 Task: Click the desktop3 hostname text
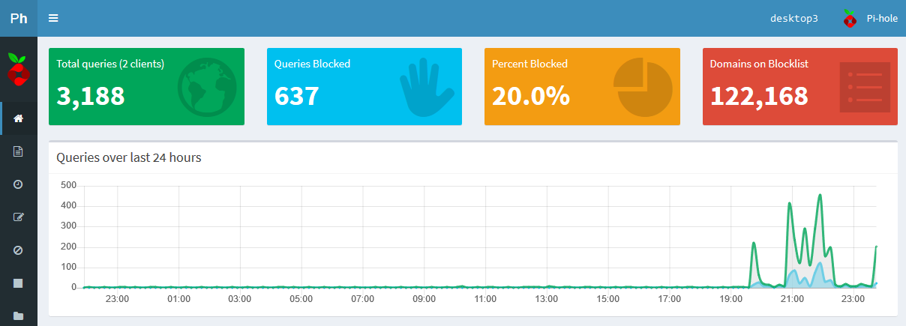pyautogui.click(x=794, y=18)
